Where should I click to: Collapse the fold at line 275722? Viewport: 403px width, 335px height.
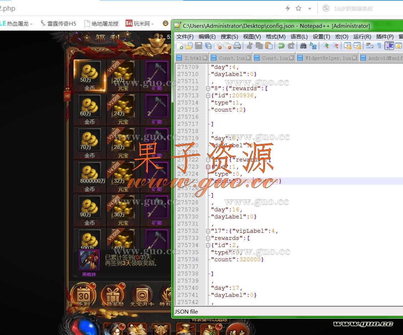point(208,160)
